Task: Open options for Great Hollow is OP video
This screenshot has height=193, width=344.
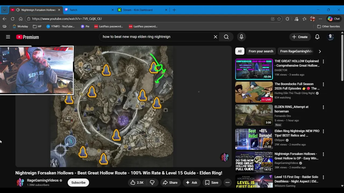Action: pyautogui.click(x=323, y=154)
